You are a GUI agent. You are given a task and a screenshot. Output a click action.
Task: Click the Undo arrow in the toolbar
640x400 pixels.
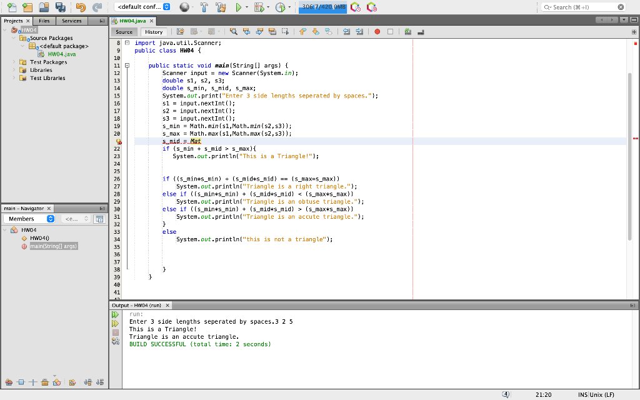click(x=80, y=7)
